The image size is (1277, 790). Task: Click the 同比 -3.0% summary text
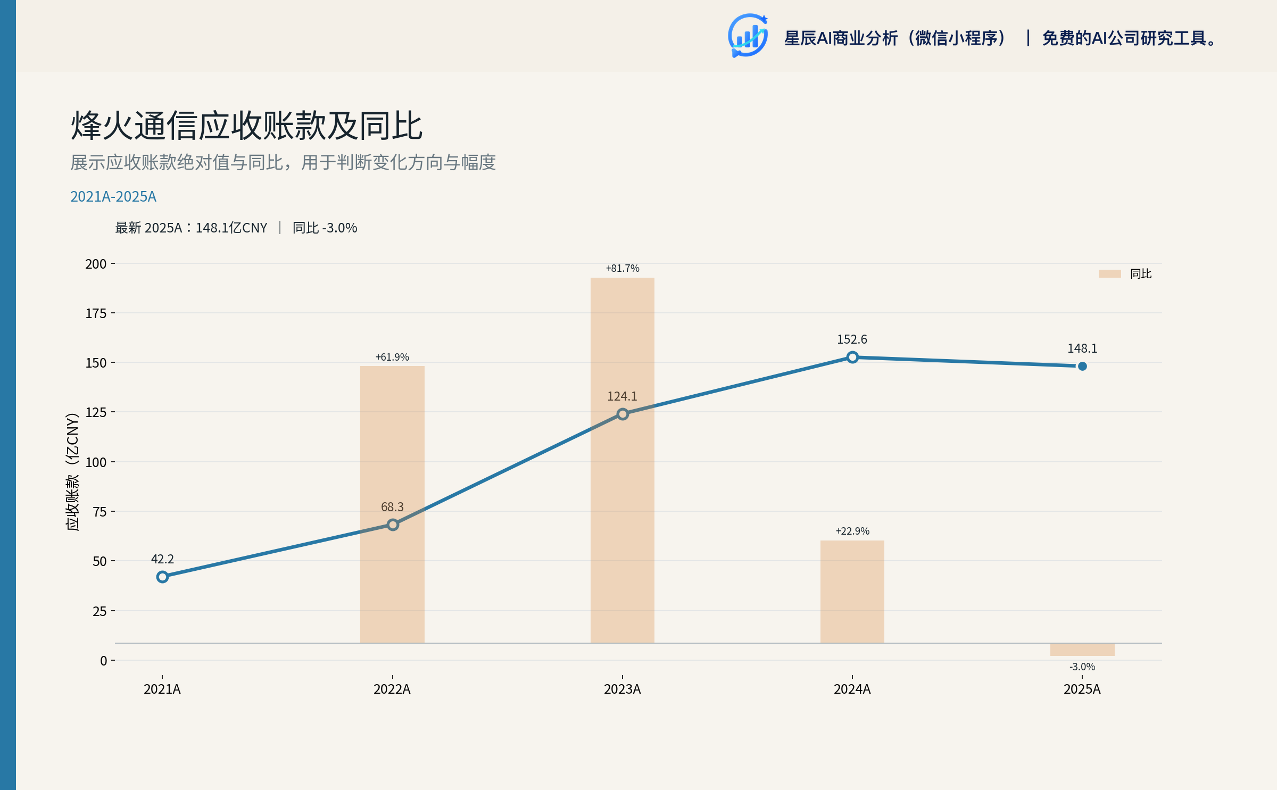[x=325, y=228]
